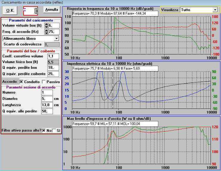This screenshot has height=171, width=221.
Task: Click the Q equiv. alle perdite field
Action: coord(47,111)
